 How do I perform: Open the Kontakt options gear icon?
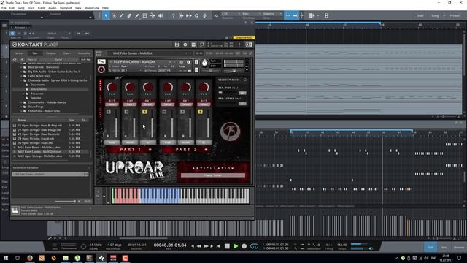tap(185, 45)
